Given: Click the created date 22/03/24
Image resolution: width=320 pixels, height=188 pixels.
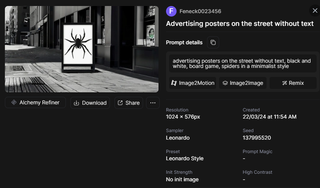Looking at the screenshot, I should coord(270,117).
